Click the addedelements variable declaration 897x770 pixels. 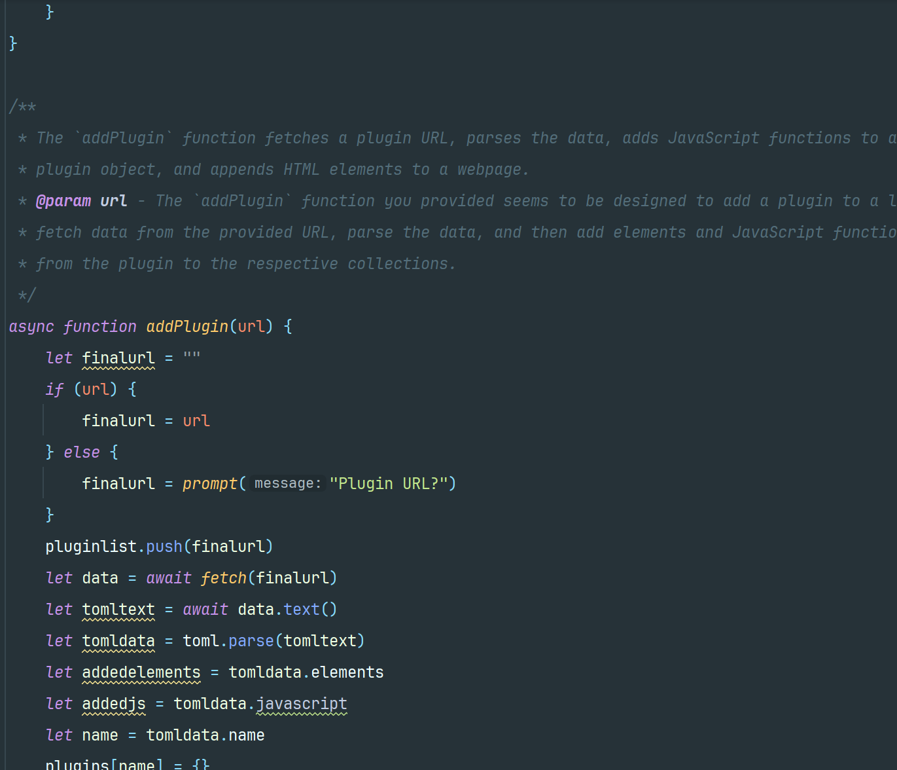(x=141, y=672)
